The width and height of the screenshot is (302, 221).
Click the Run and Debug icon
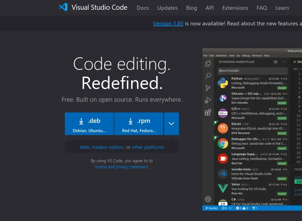point(208,100)
